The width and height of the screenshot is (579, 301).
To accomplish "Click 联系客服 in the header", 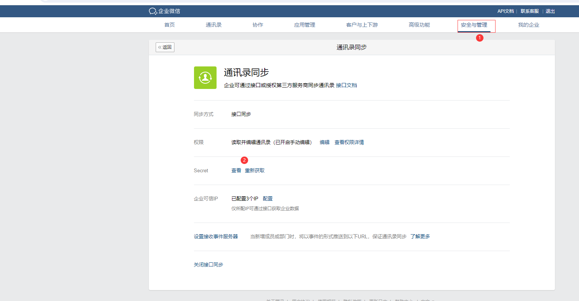I will tap(529, 11).
